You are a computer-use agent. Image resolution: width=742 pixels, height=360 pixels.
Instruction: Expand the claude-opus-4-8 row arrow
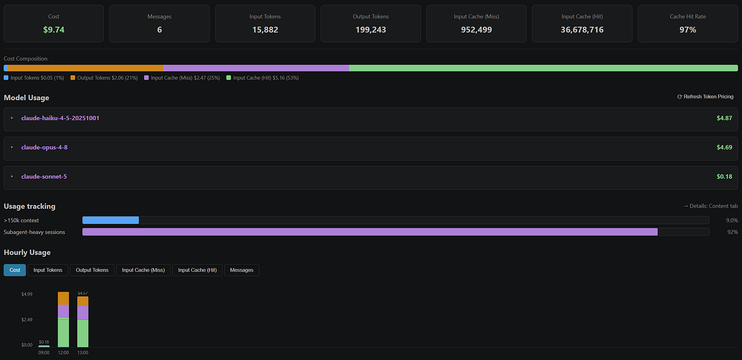12,147
